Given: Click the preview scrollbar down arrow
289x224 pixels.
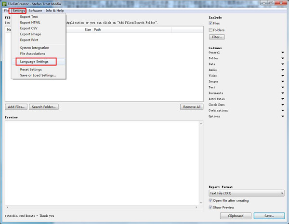Looking at the screenshot, I should (x=201, y=203).
